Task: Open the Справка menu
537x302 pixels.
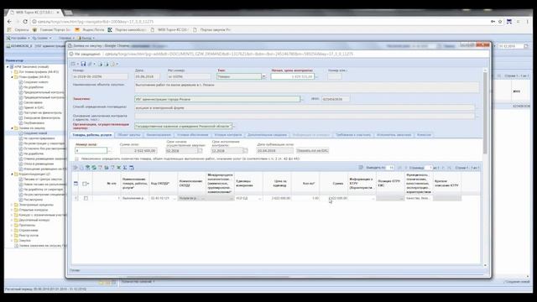Action: tap(66, 38)
